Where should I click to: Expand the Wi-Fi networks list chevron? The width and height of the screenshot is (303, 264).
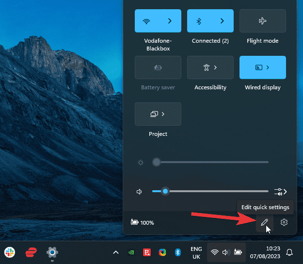click(170, 21)
